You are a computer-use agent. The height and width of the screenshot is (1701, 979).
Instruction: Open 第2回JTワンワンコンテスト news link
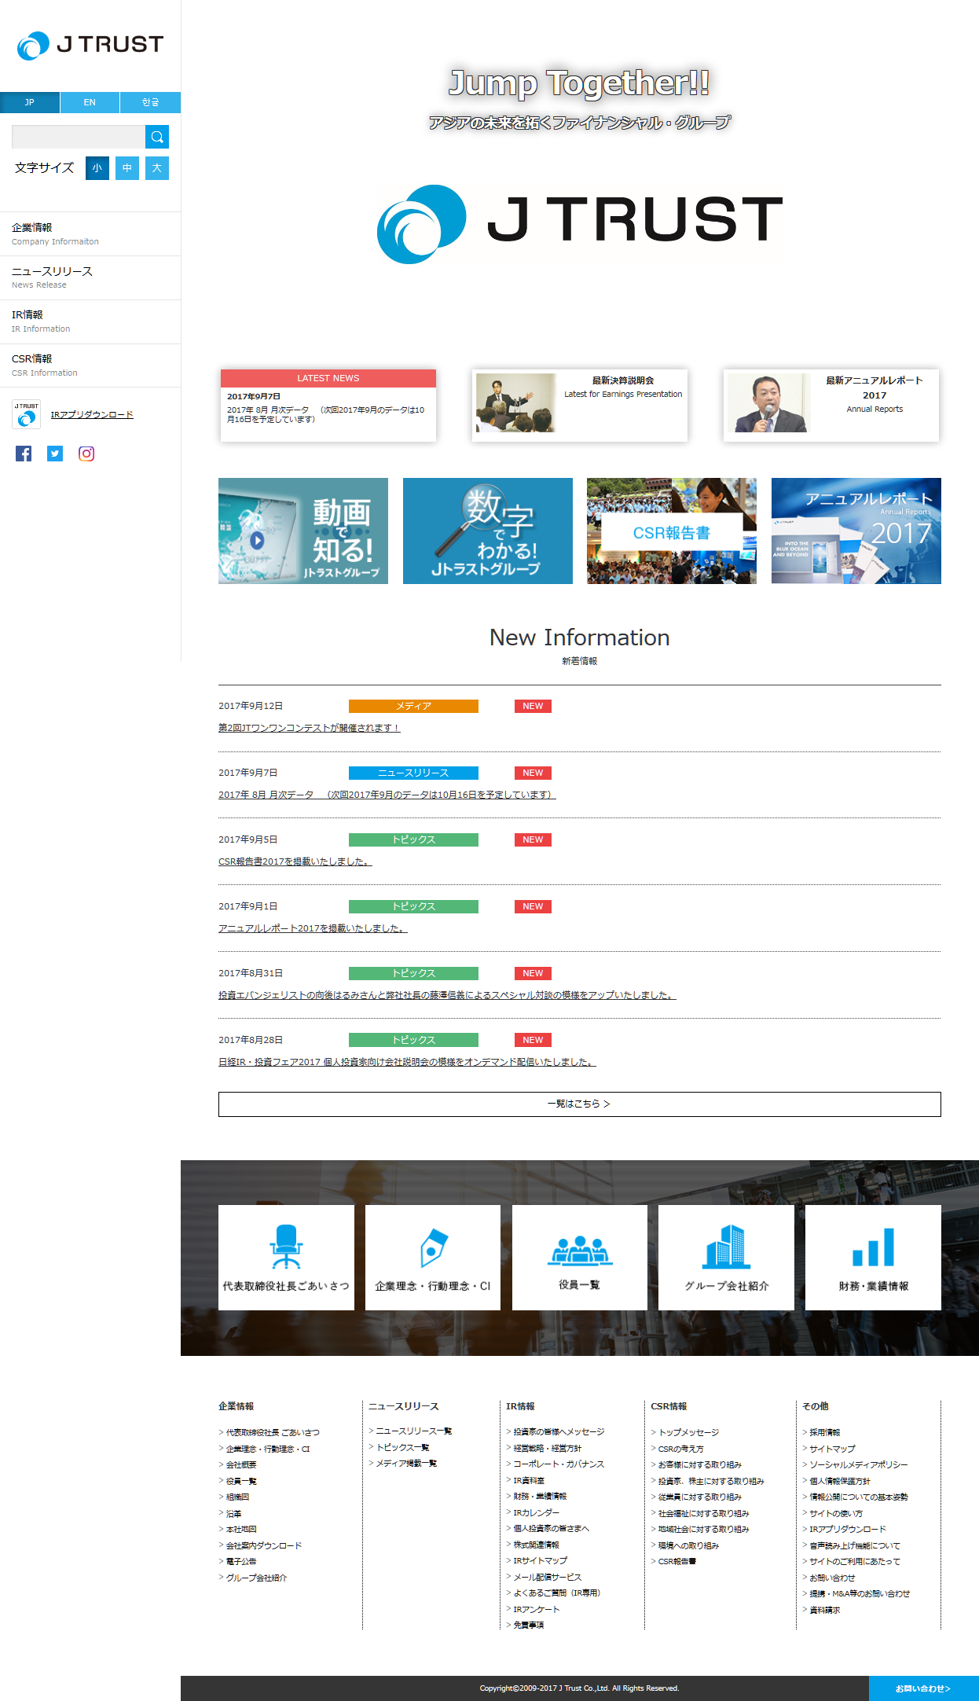pyautogui.click(x=310, y=728)
